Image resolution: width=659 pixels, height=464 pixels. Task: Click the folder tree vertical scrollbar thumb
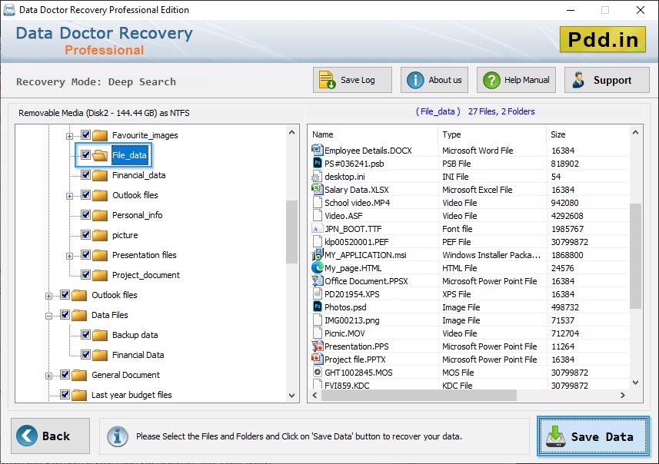tap(291, 232)
